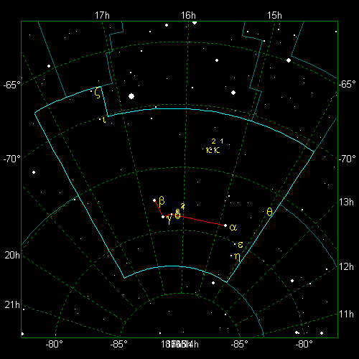Click the 11h right ascension label
This screenshot has width=359, height=359.
(x=346, y=314)
